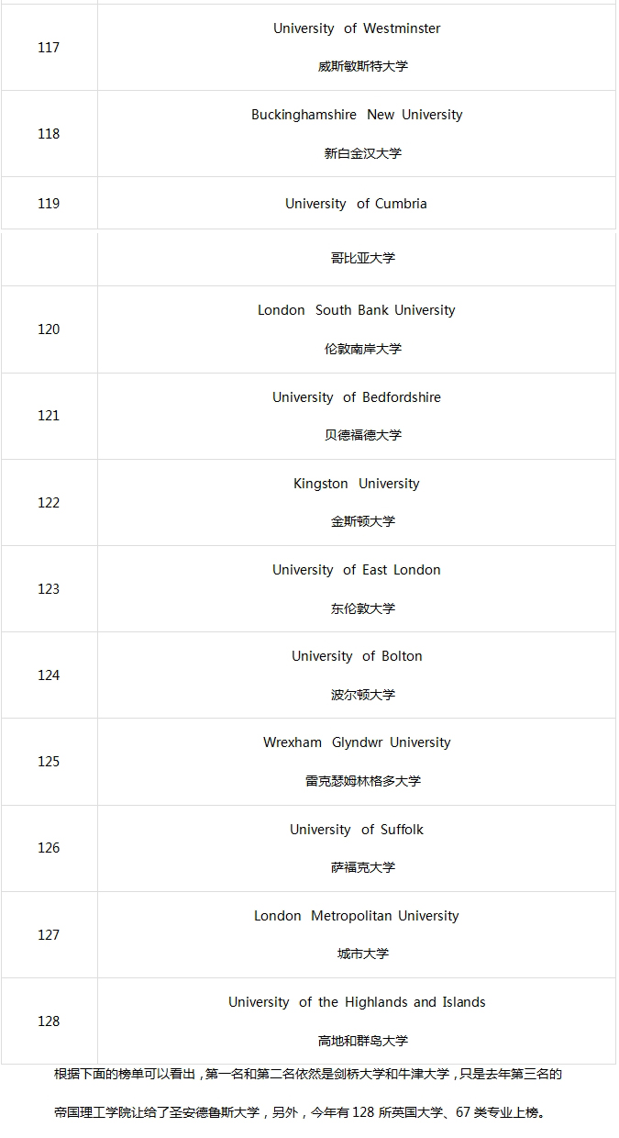The height and width of the screenshot is (1138, 619).
Task: Select rank number 120 cell
Action: coord(49,329)
